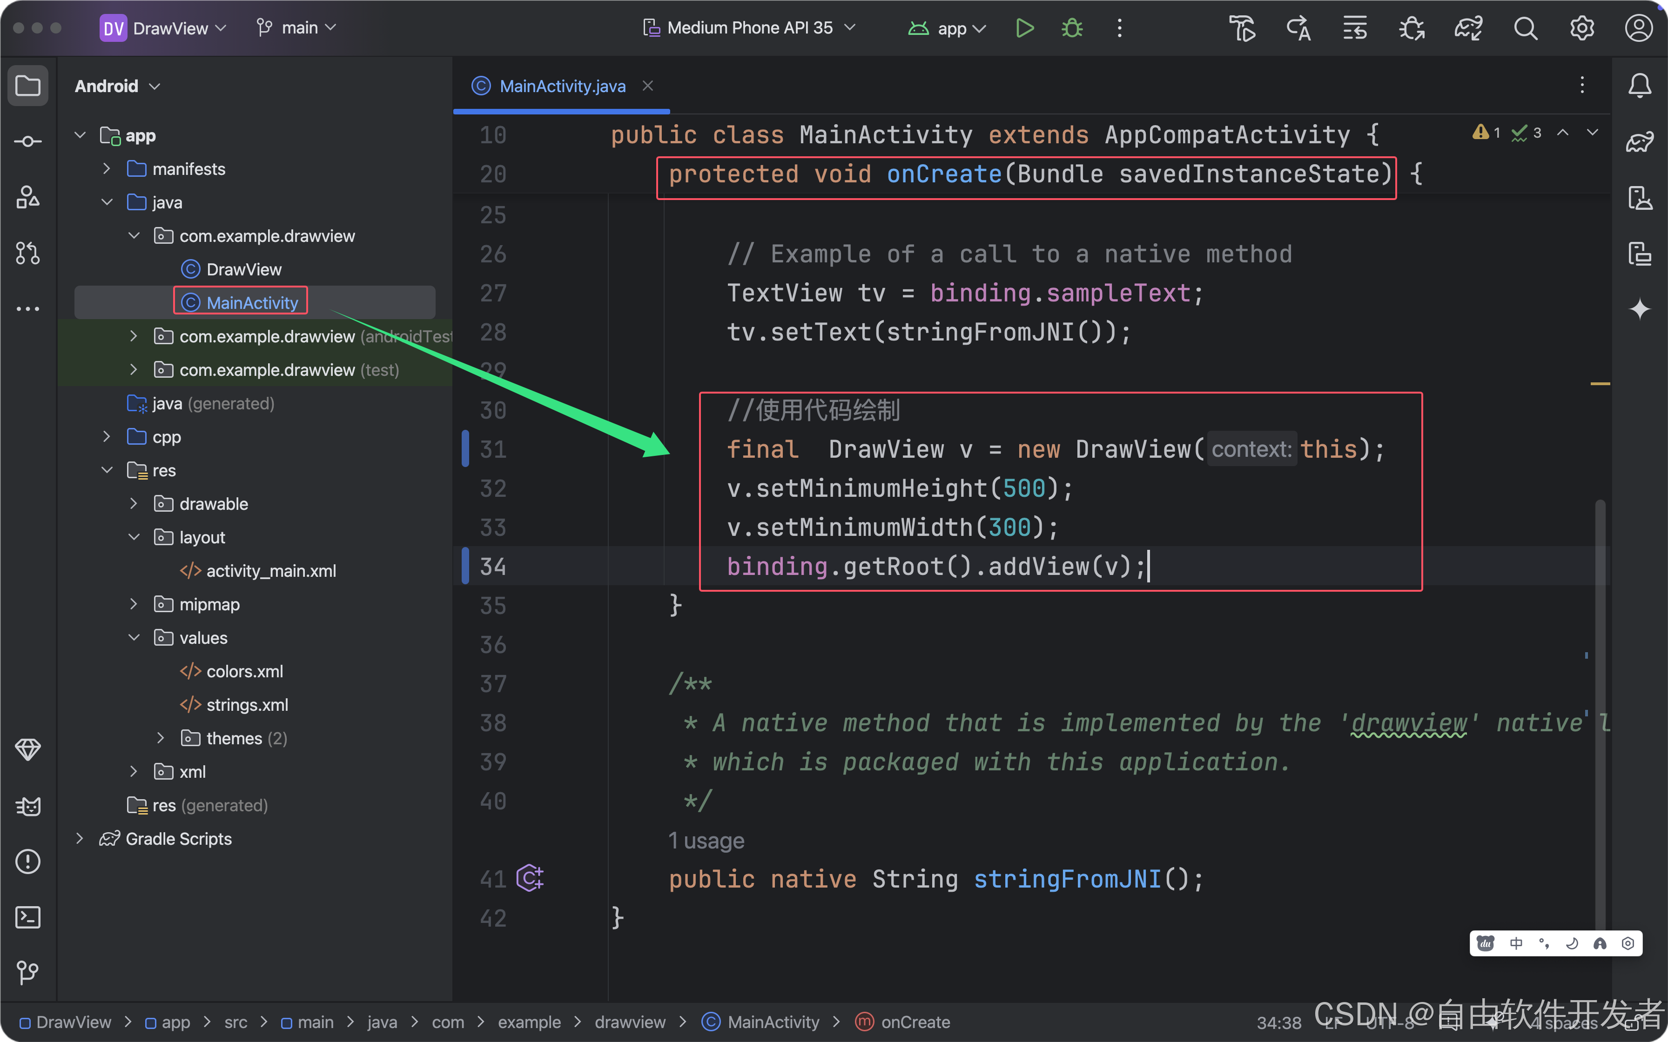1668x1042 pixels.
Task: Open the Medium Phone API 35 device dropdown
Action: pyautogui.click(x=749, y=28)
